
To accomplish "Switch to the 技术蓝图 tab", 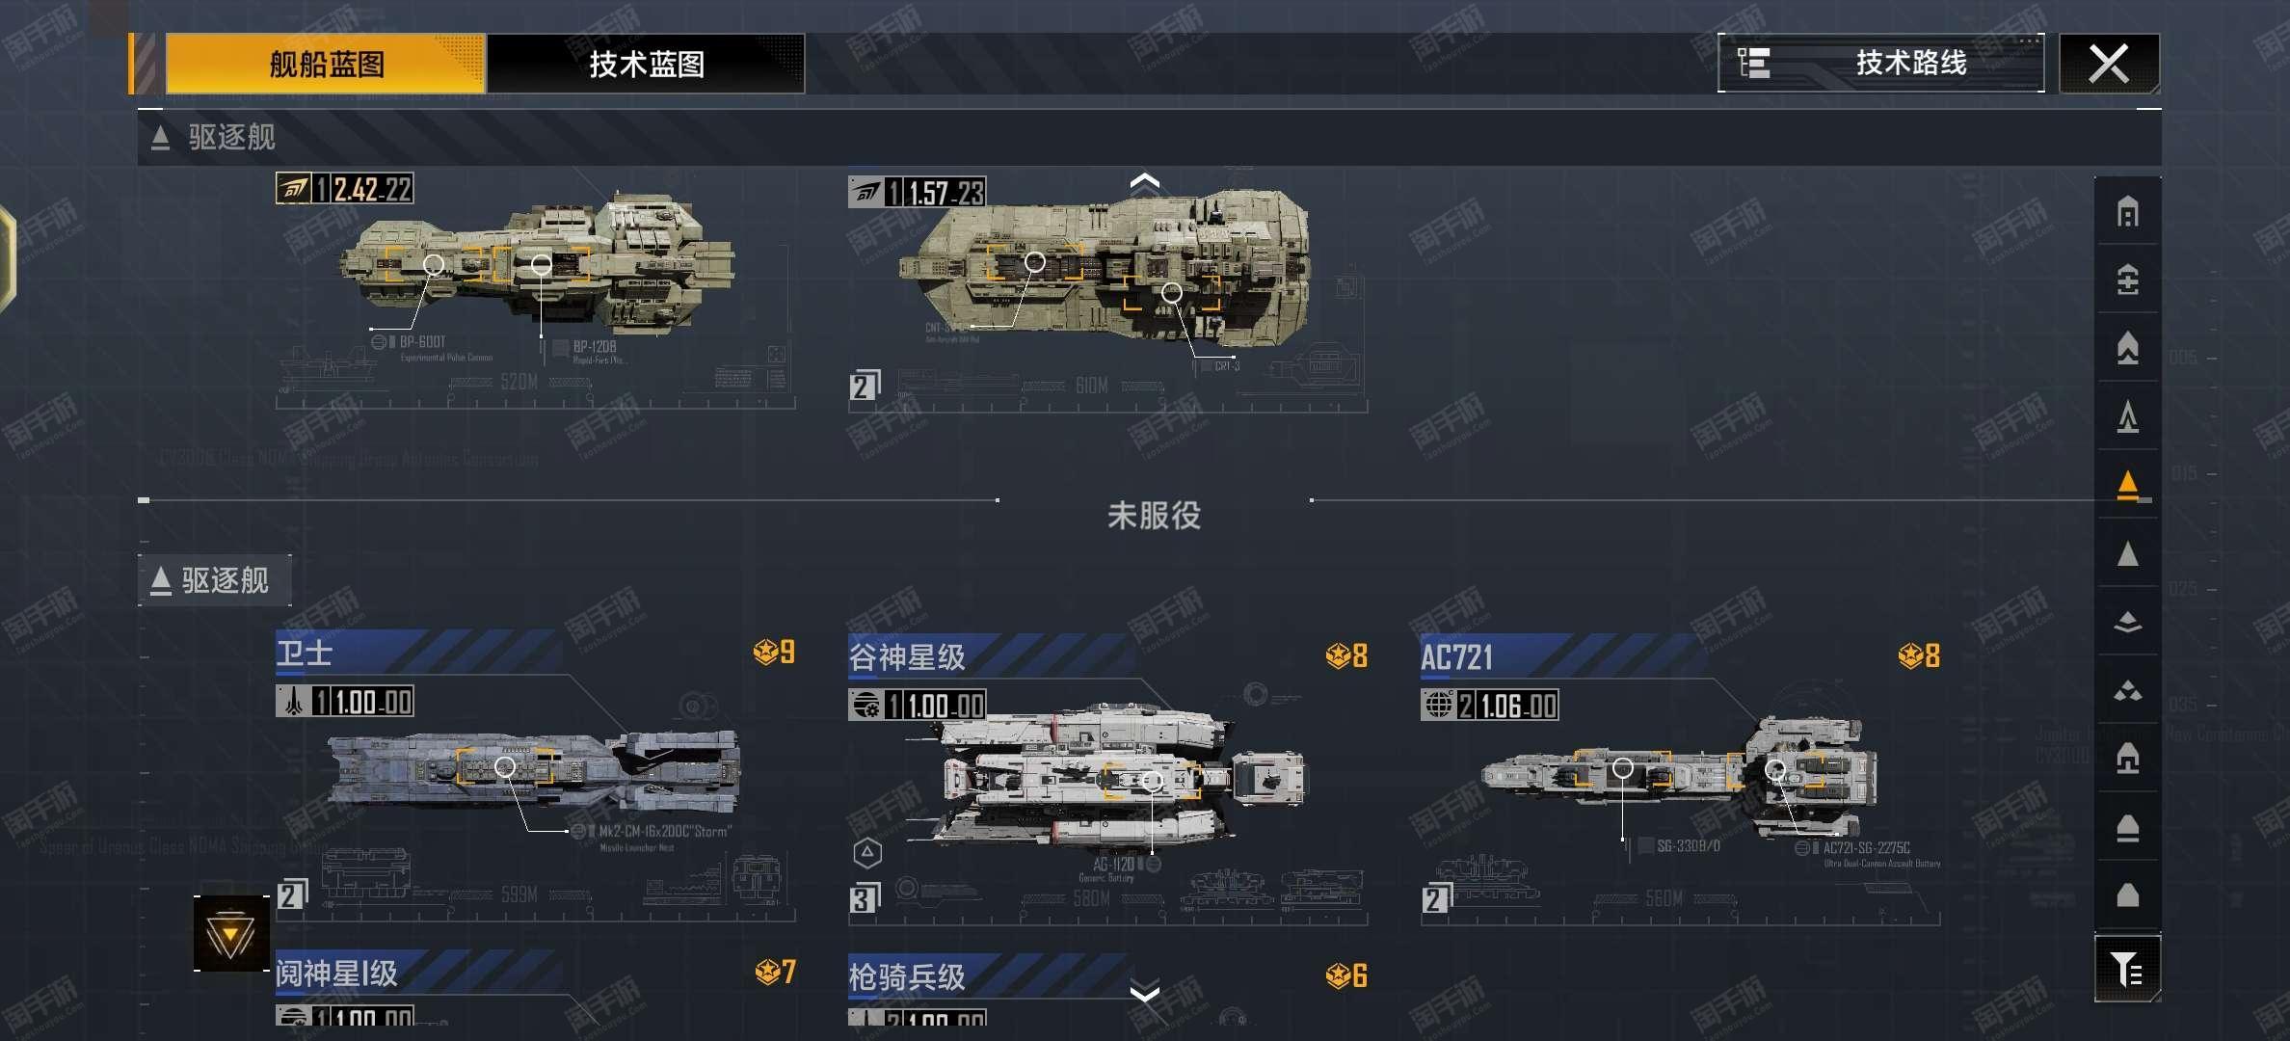I will [646, 64].
